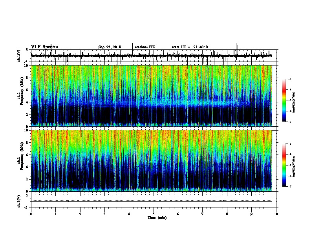
Task: Click the ch.2 spectrogram '6' kHz tick label
Action: click(27, 155)
